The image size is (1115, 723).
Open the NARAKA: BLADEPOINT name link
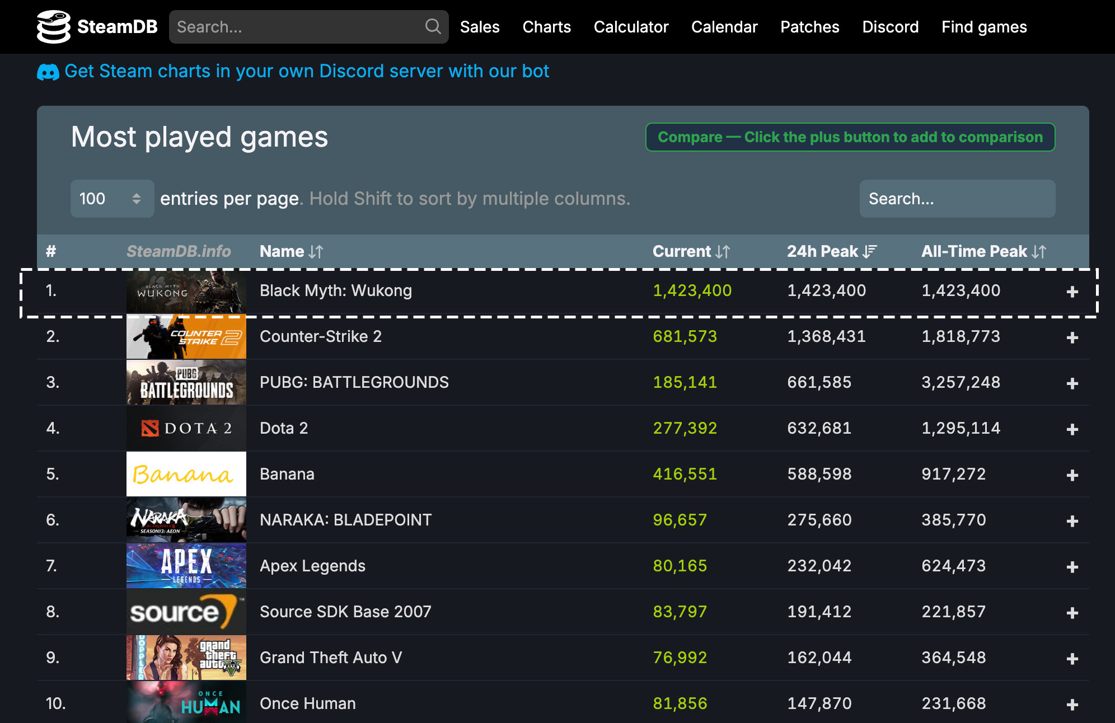point(346,520)
